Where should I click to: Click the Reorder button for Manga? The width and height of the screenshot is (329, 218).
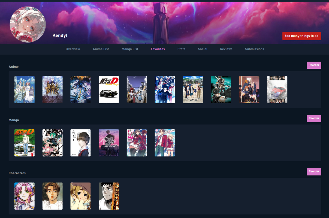tap(314, 118)
